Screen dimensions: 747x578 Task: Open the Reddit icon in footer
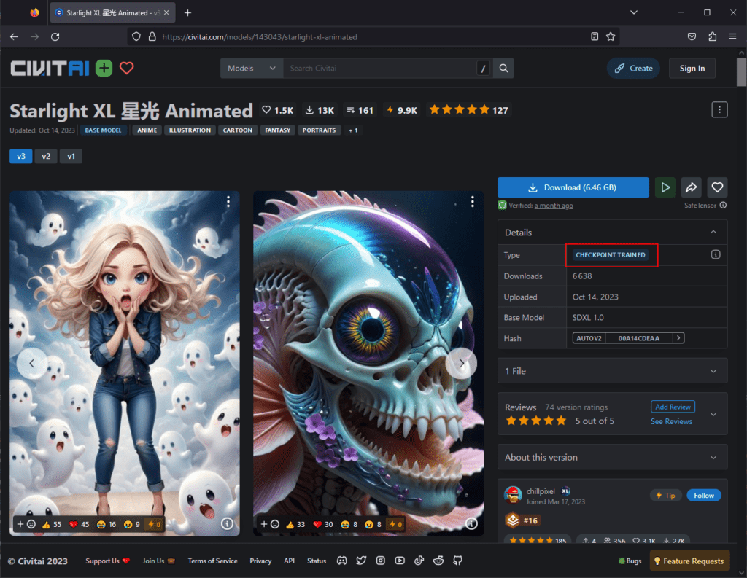(x=438, y=561)
